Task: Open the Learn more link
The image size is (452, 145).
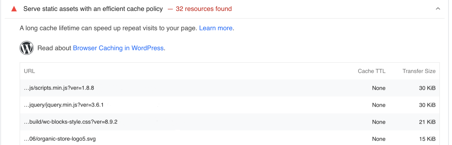Action: coord(216,28)
